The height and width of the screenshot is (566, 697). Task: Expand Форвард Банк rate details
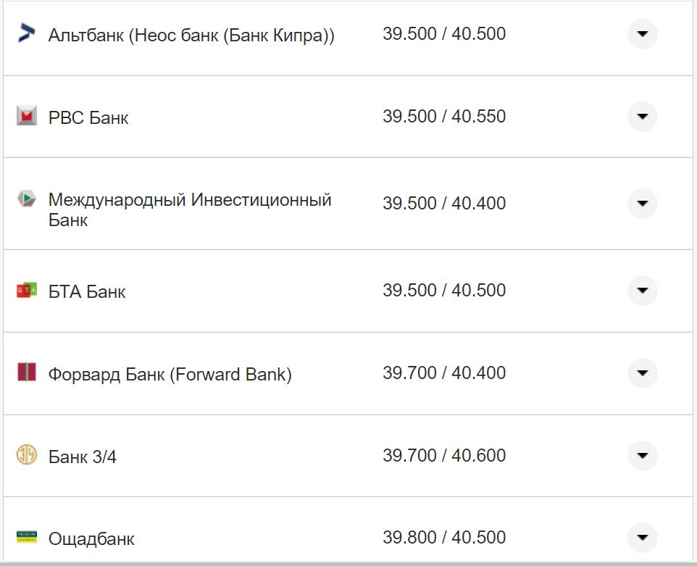pyautogui.click(x=642, y=374)
